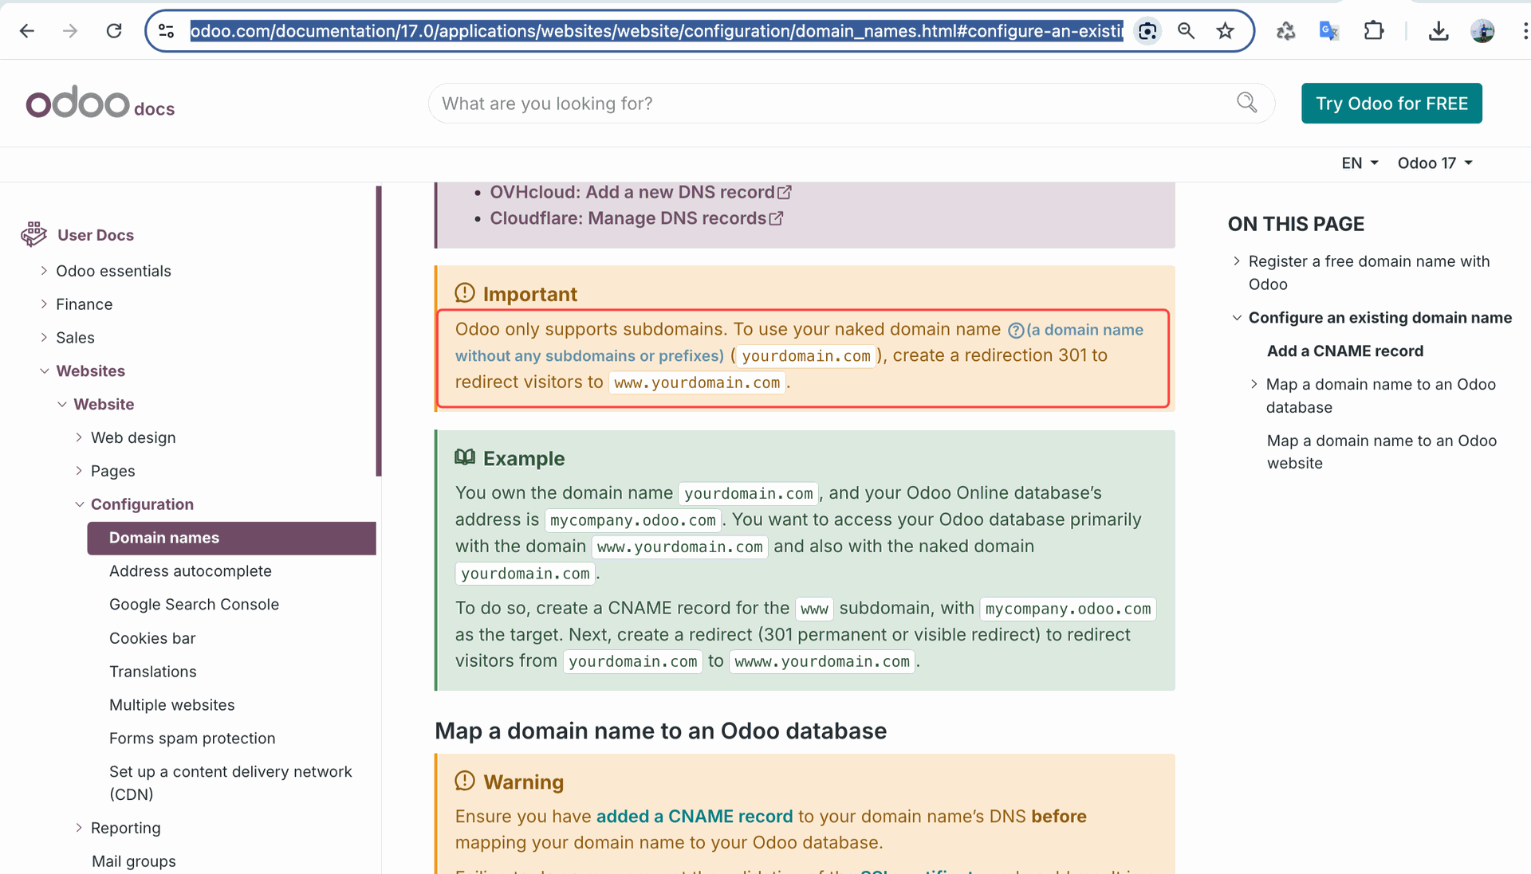This screenshot has height=874, width=1531.
Task: Open Address autocomplete page
Action: pos(191,571)
